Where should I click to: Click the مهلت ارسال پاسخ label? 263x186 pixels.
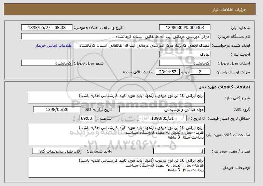[x=233, y=72]
